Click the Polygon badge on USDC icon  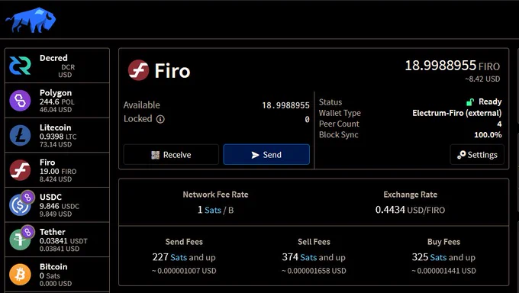pyautogui.click(x=27, y=198)
